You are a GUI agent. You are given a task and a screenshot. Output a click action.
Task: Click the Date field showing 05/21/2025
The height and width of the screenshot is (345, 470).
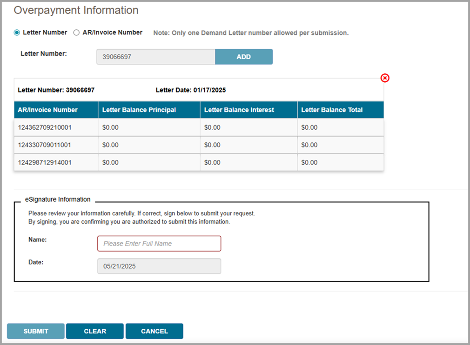(x=159, y=266)
